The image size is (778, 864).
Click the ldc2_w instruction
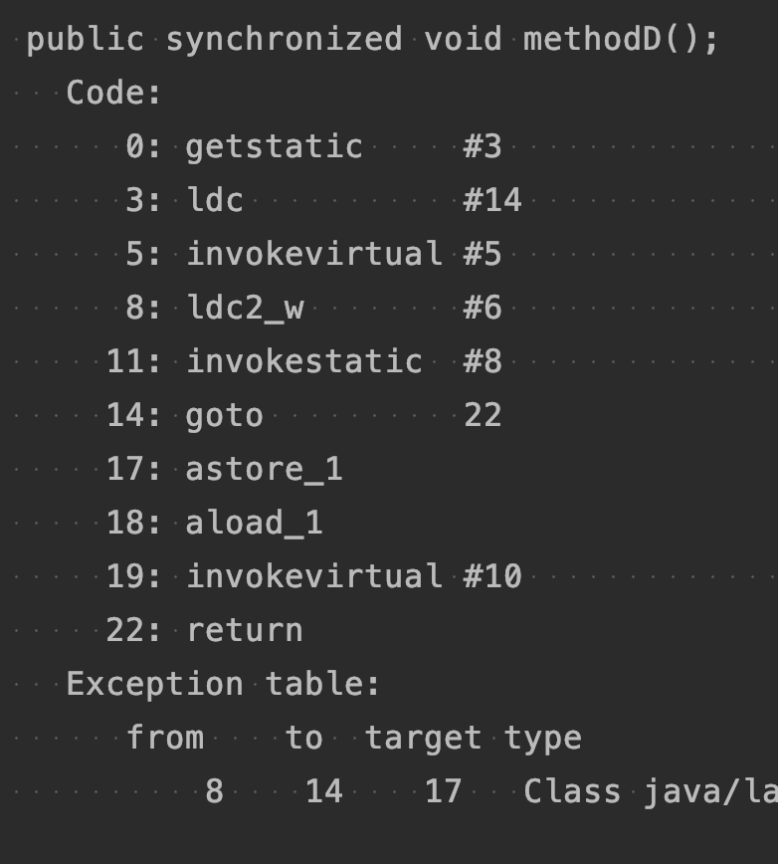pyautogui.click(x=245, y=309)
